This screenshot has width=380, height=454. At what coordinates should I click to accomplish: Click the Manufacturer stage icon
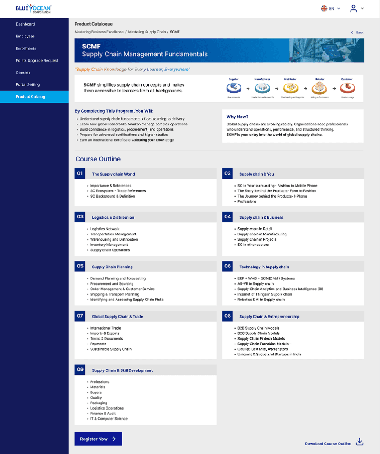pyautogui.click(x=262, y=88)
